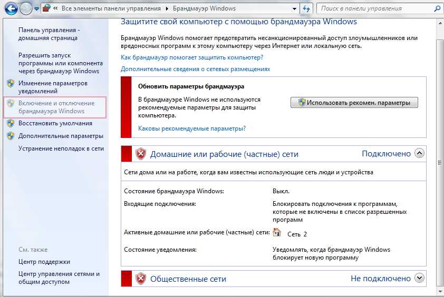Open 'Разрешить запуск программы или компонента' link

[61, 63]
